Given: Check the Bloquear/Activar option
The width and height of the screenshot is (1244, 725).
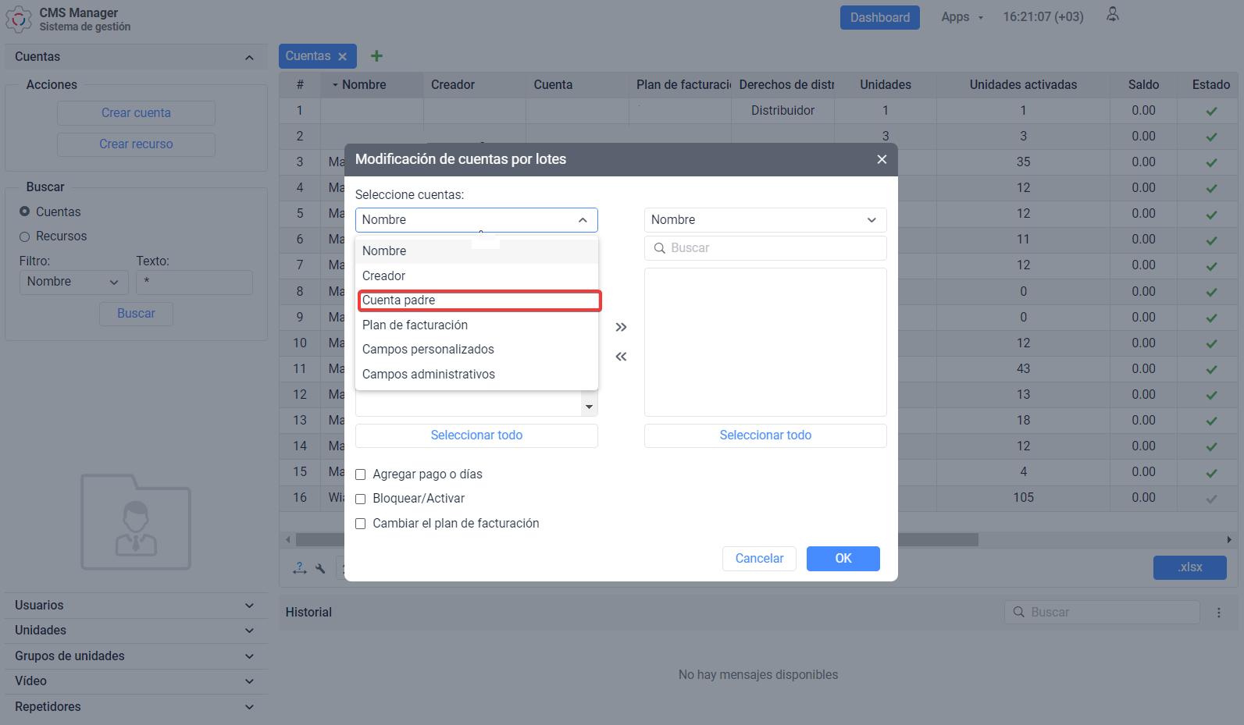Looking at the screenshot, I should pyautogui.click(x=361, y=499).
